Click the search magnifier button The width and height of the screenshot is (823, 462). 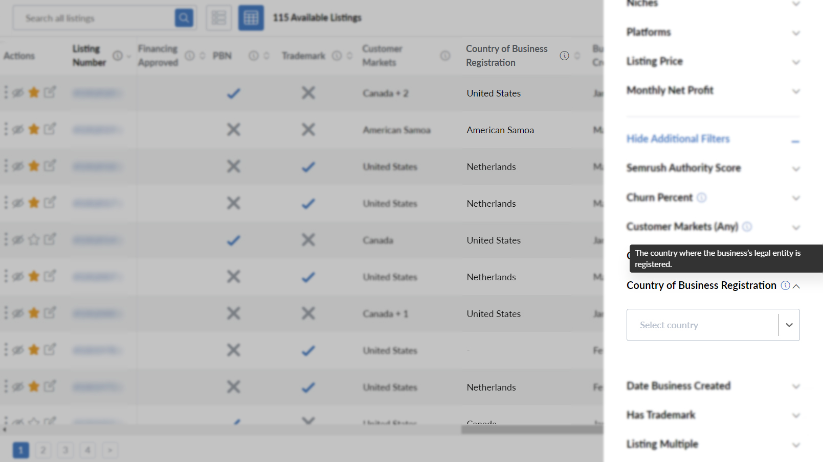click(184, 18)
